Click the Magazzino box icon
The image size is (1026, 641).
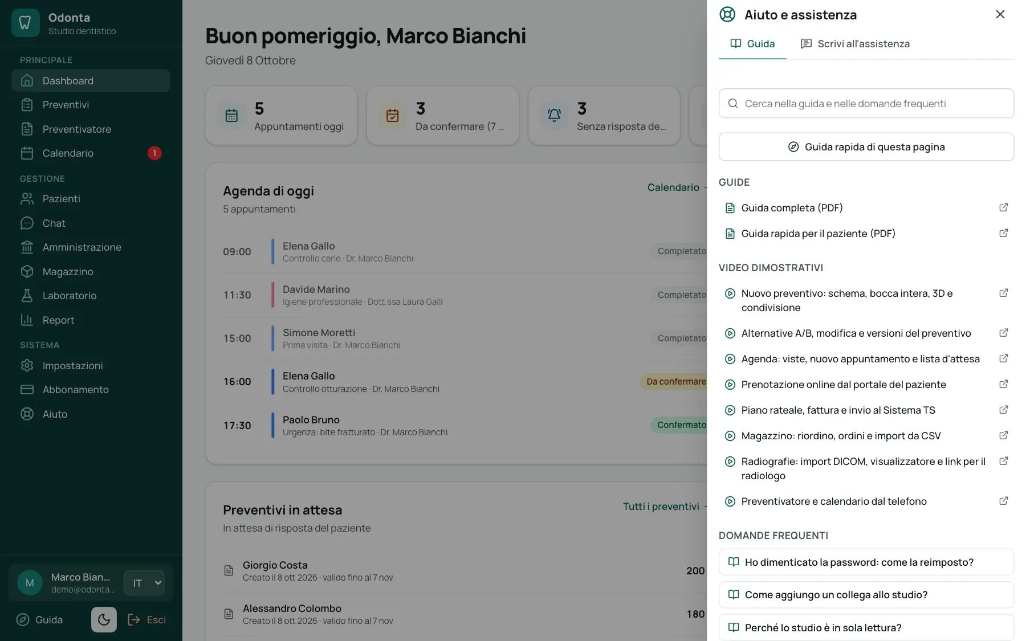[27, 272]
